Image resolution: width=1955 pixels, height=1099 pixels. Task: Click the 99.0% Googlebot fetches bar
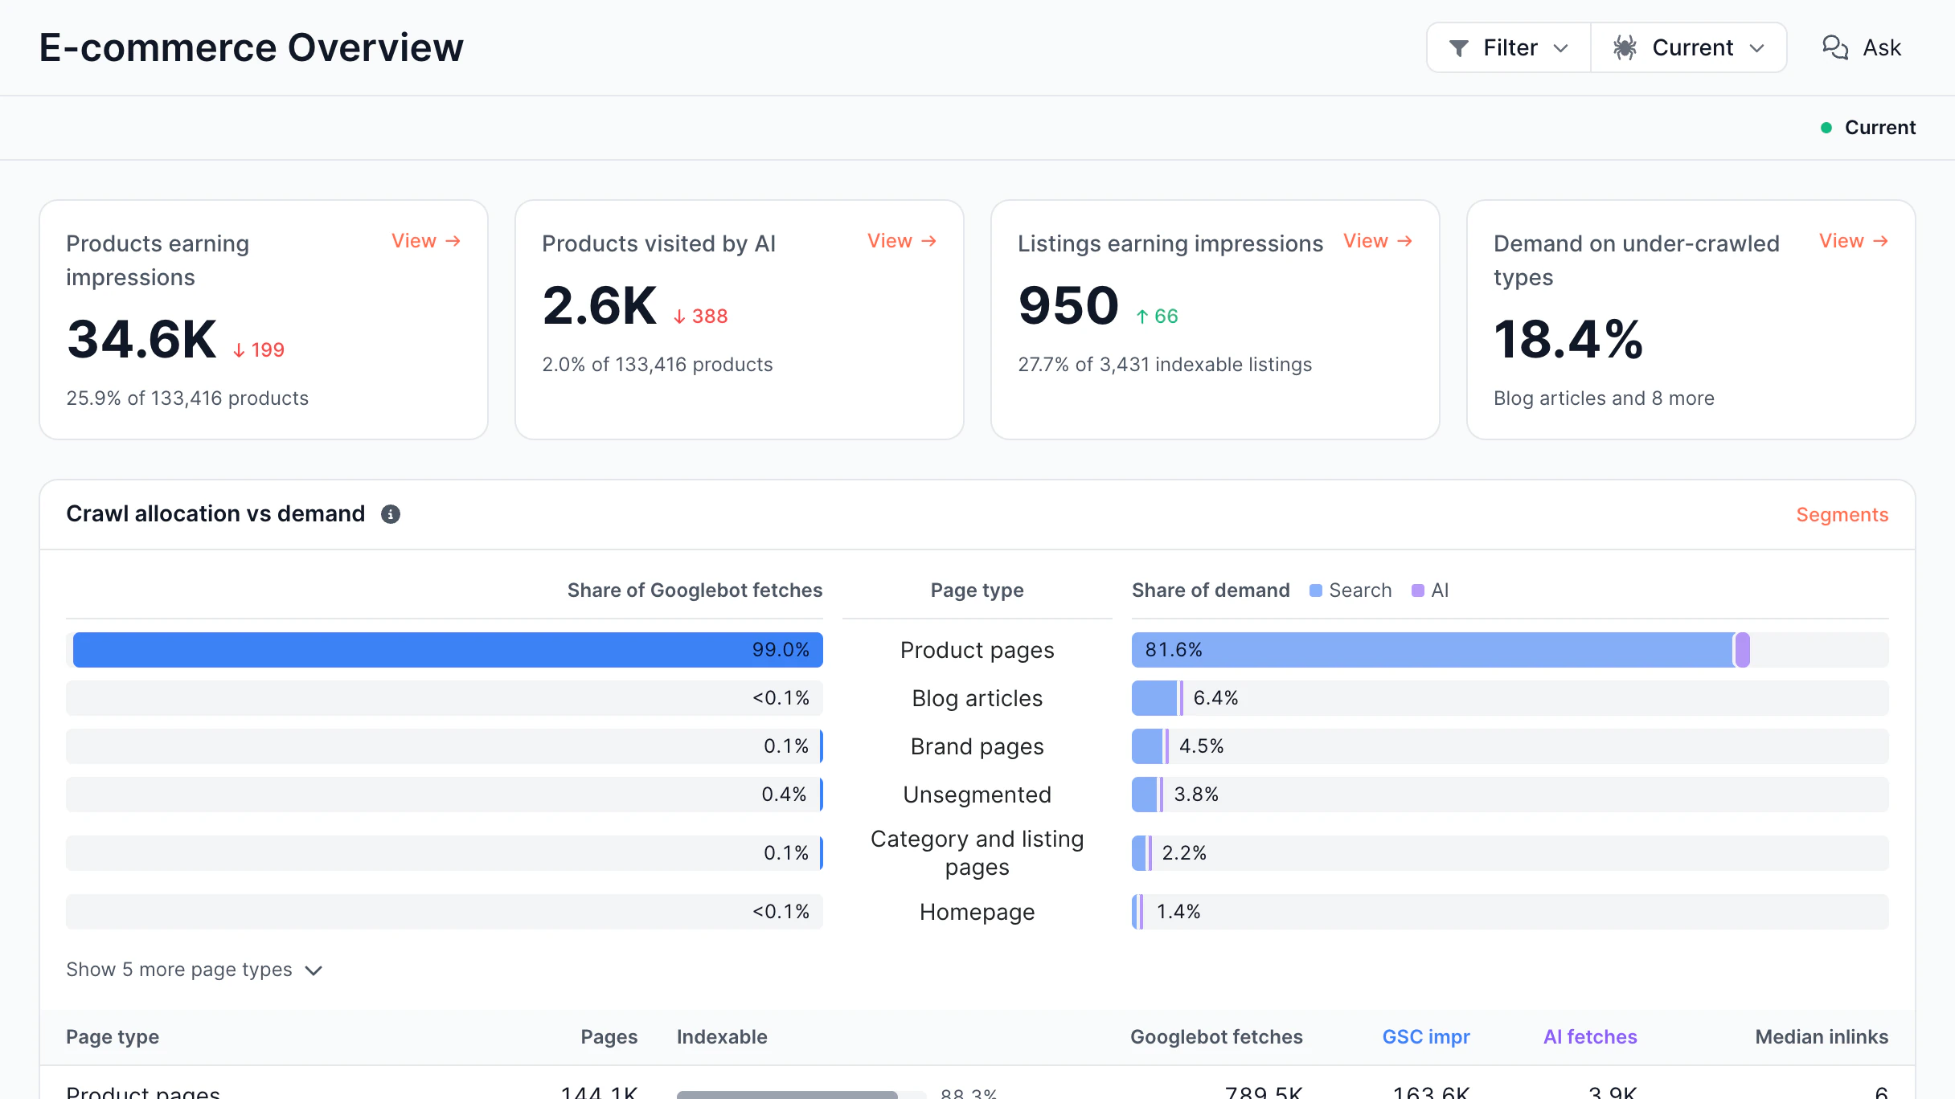[x=448, y=650]
